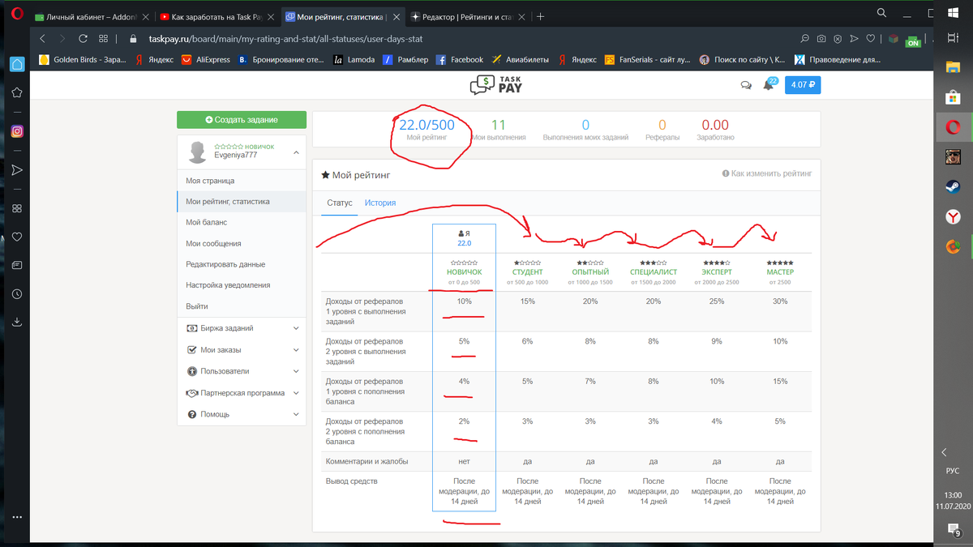This screenshot has height=547, width=973.
Task: Open a new browser tab with plus
Action: tap(541, 16)
